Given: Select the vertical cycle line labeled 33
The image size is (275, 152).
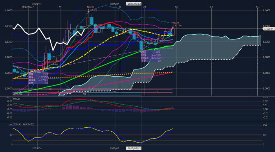Looking at the screenshot, I should 145,51.
